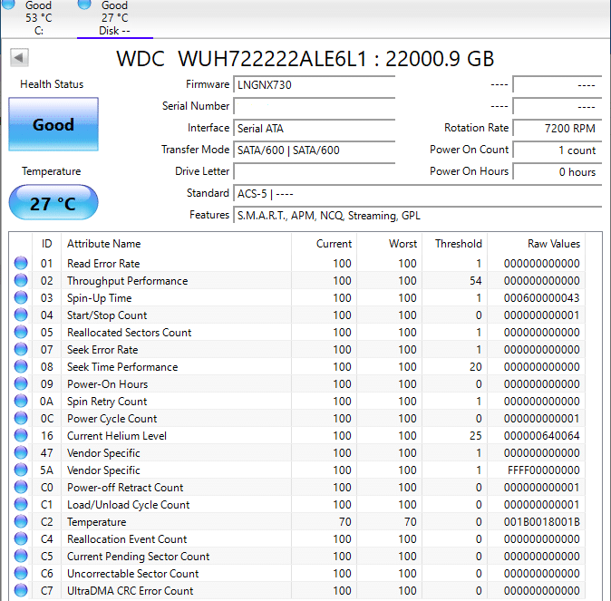This screenshot has width=611, height=601.
Task: Click raw value FFFF00000000
Action: [544, 470]
